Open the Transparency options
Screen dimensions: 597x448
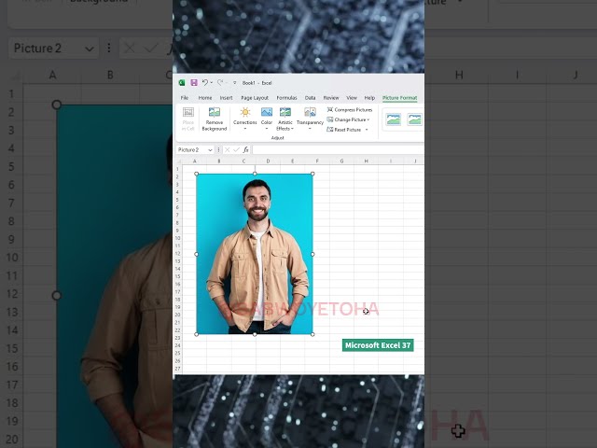(310, 119)
